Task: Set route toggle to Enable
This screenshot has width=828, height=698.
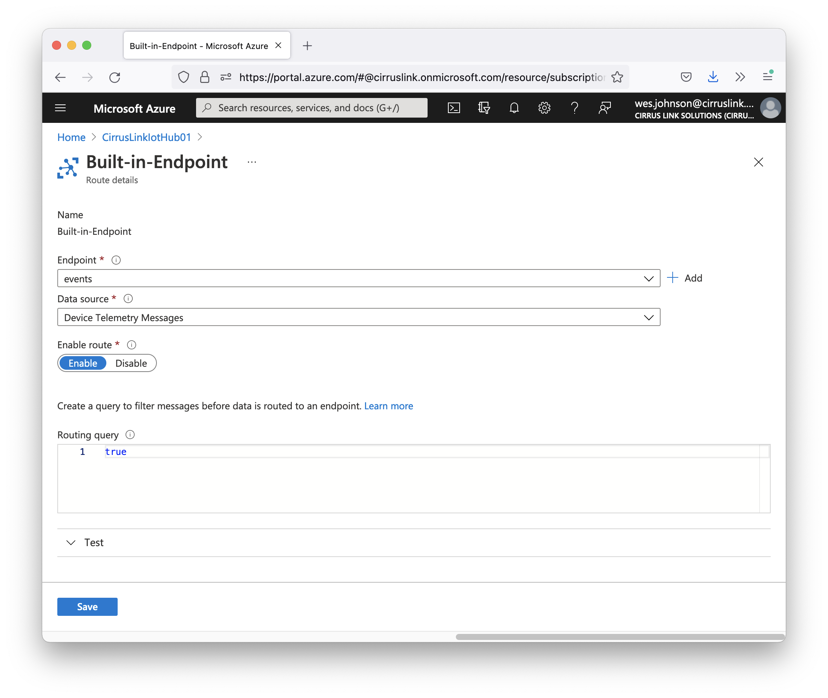Action: point(83,363)
